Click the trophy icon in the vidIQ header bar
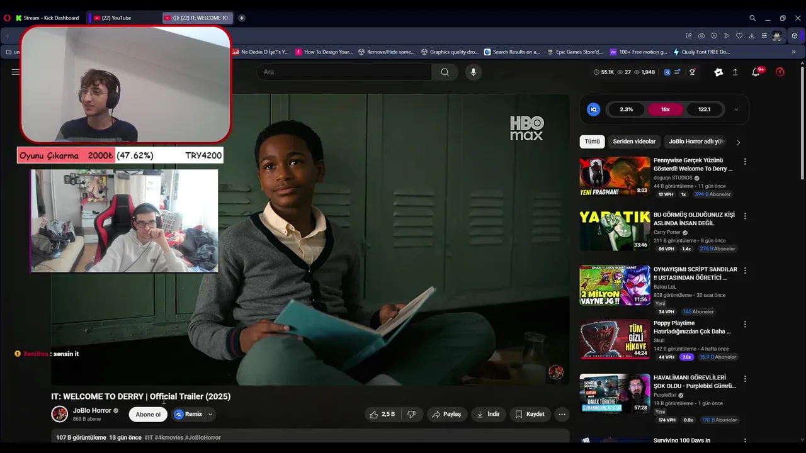806x453 pixels. (x=692, y=72)
